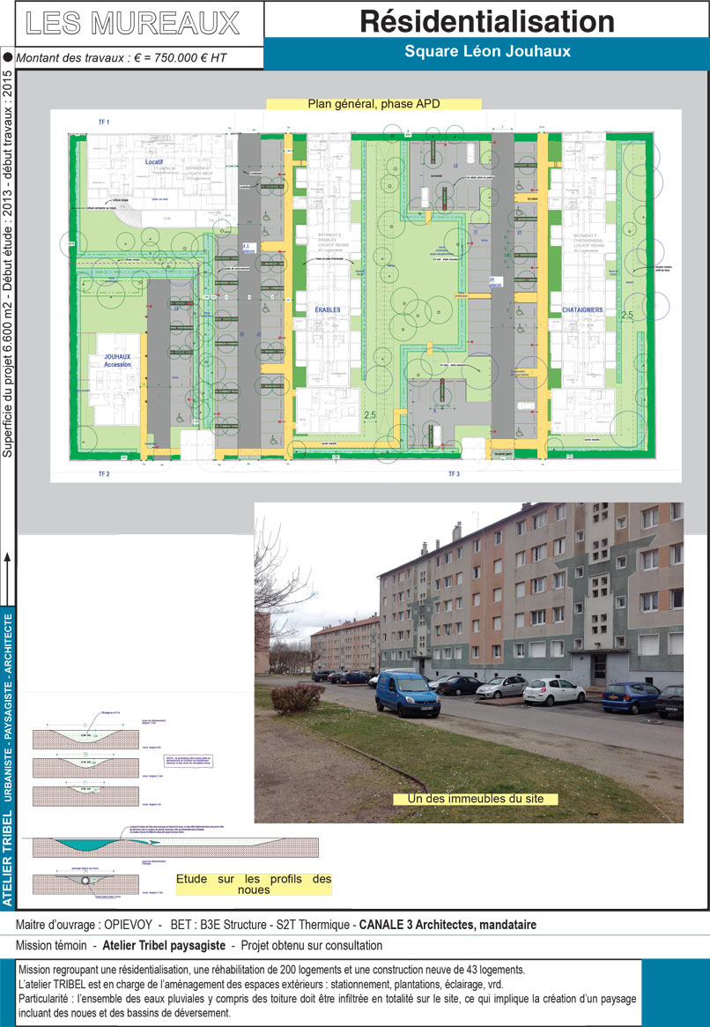The width and height of the screenshot is (710, 1027).
Task: Click the ÉRABLES building label on the plan
Action: (329, 310)
